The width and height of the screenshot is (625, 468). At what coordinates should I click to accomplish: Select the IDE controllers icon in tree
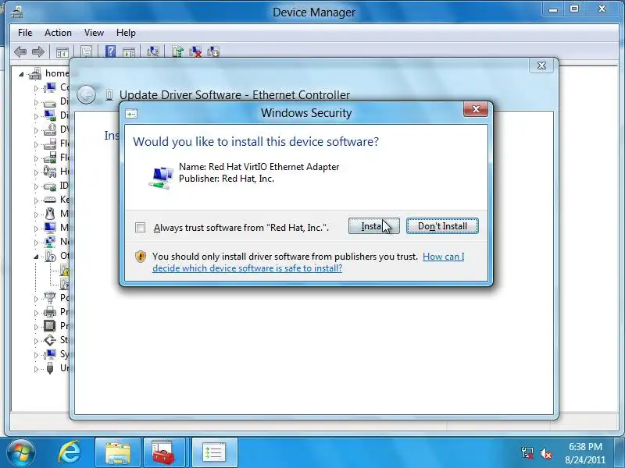[x=50, y=186]
